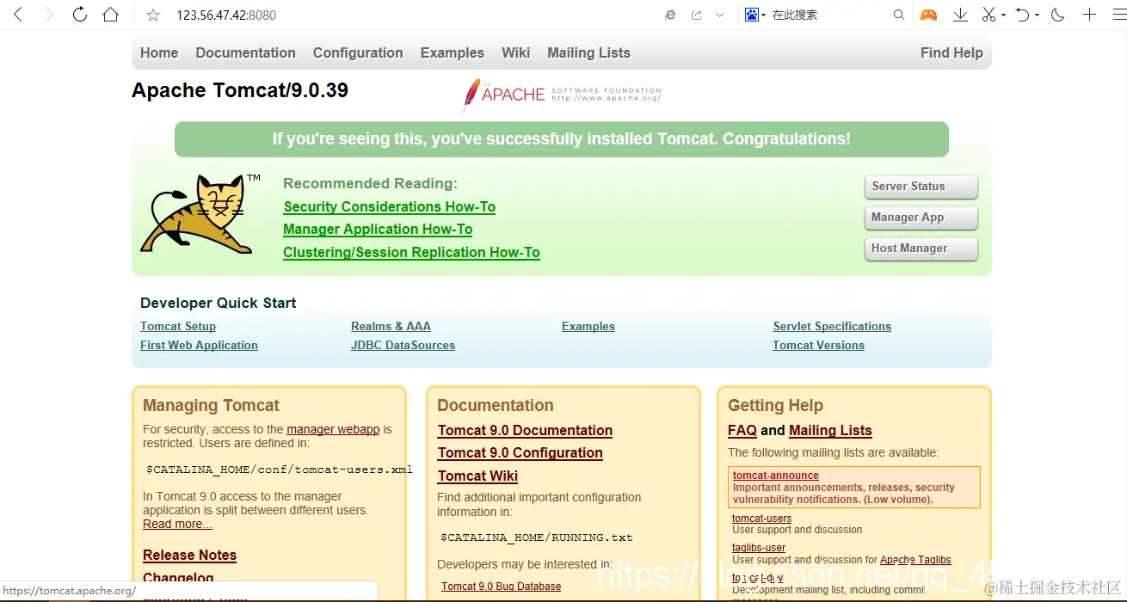Open the Tomcat Setup link
The height and width of the screenshot is (602, 1127).
[x=178, y=326]
